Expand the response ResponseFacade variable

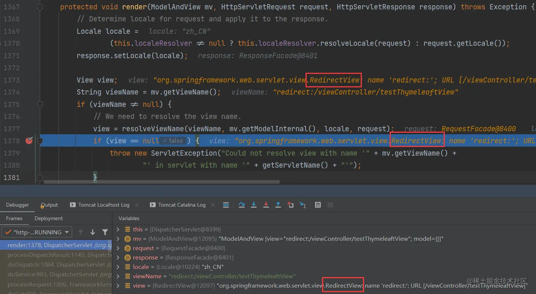click(x=118, y=257)
